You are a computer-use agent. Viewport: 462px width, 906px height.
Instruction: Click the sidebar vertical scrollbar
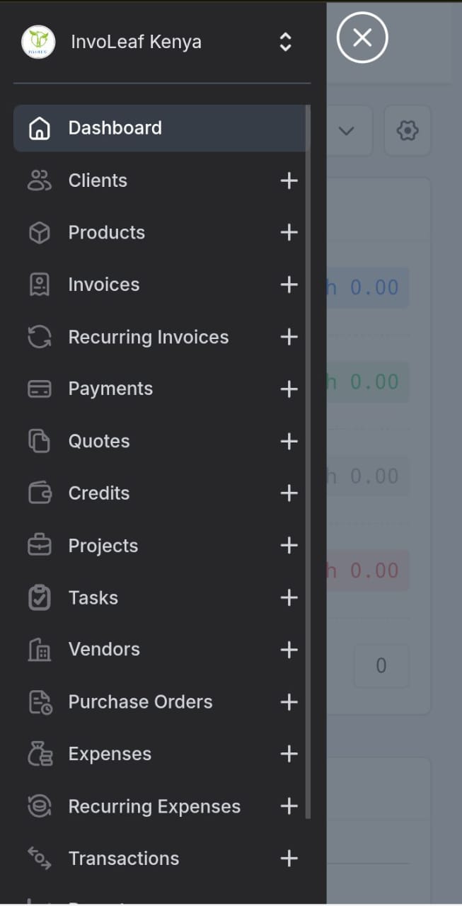308,460
